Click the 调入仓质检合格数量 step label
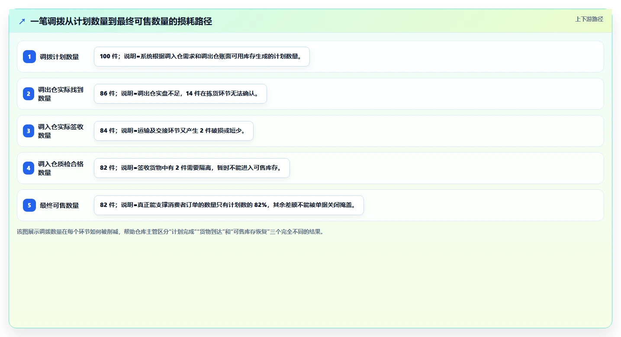 pyautogui.click(x=61, y=168)
